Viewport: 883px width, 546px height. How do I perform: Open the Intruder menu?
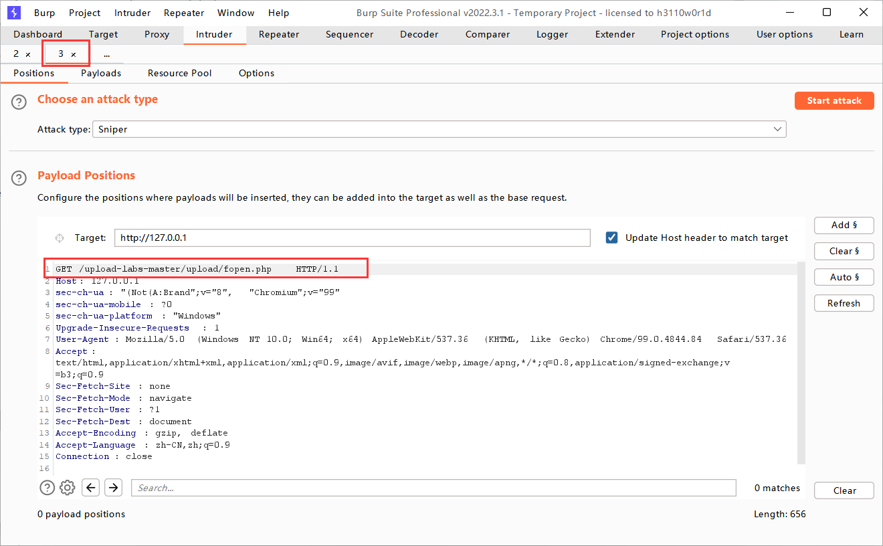point(132,13)
